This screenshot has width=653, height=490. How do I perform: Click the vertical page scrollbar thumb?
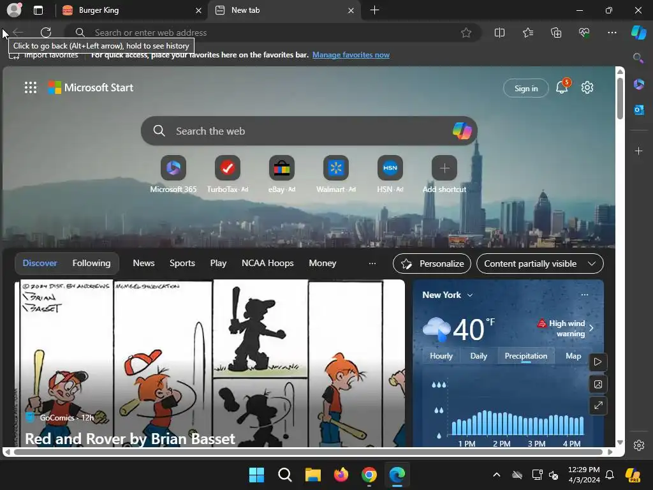tap(620, 98)
